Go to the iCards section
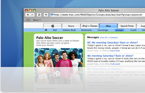The image size is (145, 93). 133,30
